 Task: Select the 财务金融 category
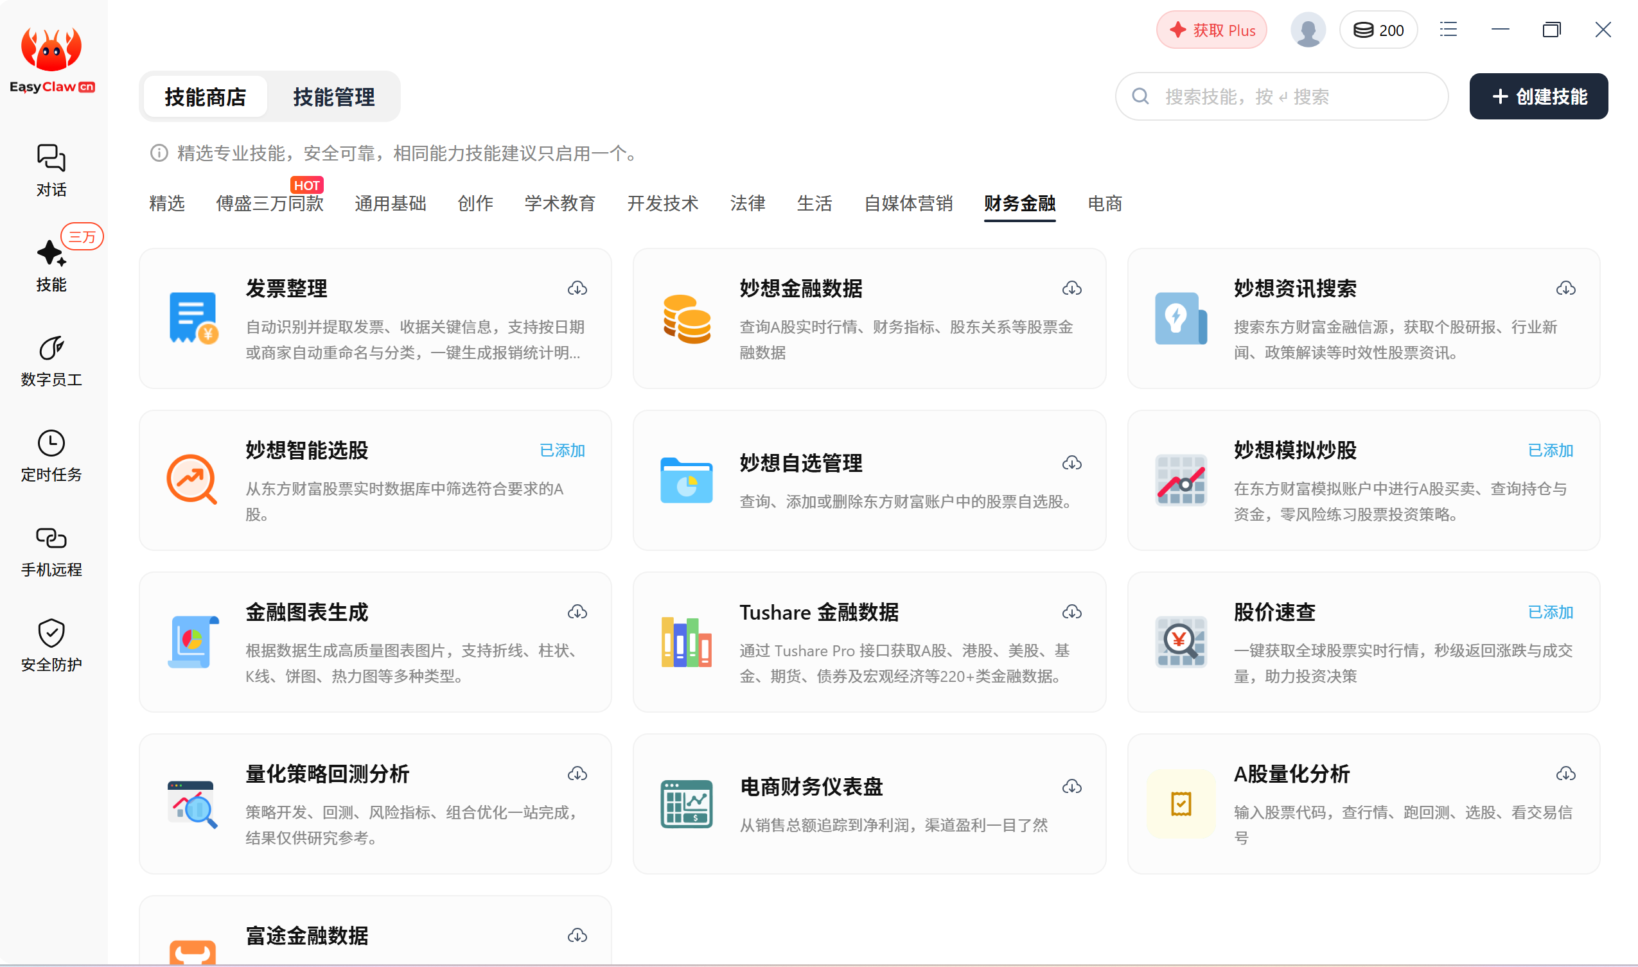pos(1019,204)
